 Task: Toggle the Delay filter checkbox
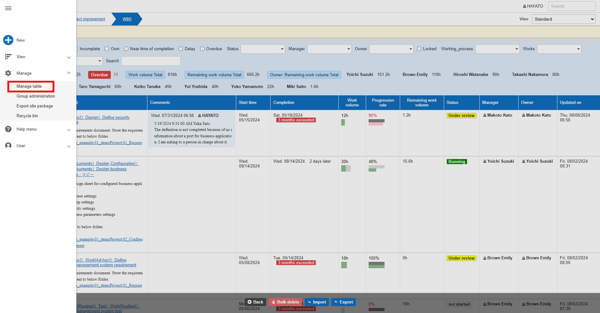(181, 49)
